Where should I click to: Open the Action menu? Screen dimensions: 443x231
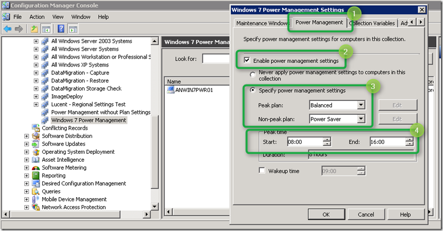click(37, 17)
